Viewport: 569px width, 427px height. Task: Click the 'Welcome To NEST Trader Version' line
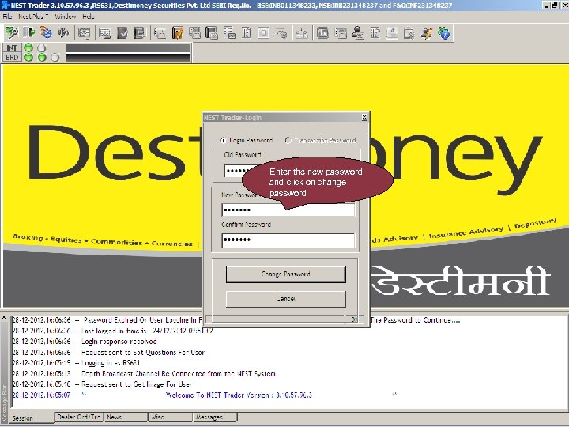pos(239,395)
